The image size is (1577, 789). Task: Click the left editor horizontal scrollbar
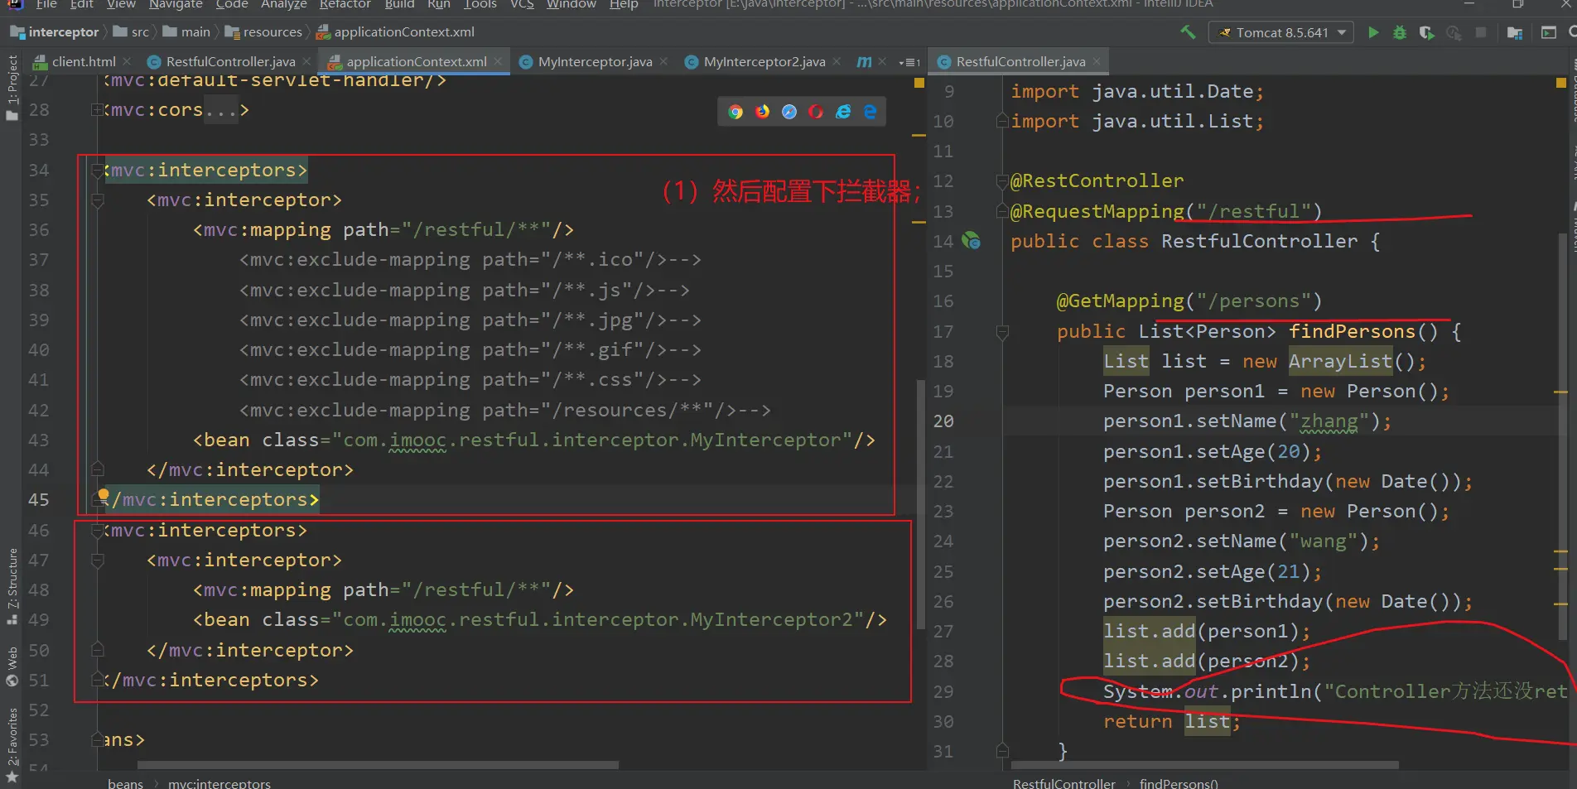click(378, 765)
